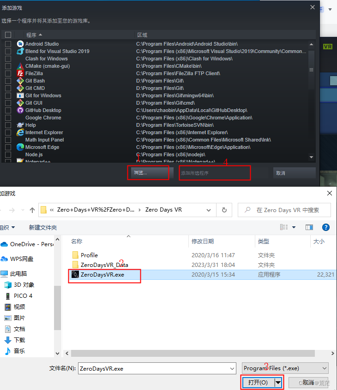
Task: Check the Git Bash checkbox
Action: (x=8, y=81)
